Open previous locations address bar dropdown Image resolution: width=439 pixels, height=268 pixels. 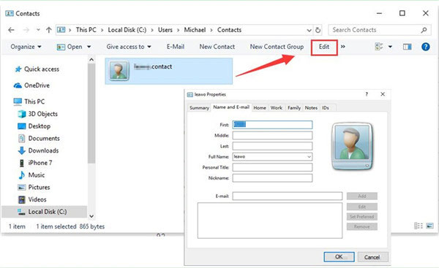pos(309,30)
